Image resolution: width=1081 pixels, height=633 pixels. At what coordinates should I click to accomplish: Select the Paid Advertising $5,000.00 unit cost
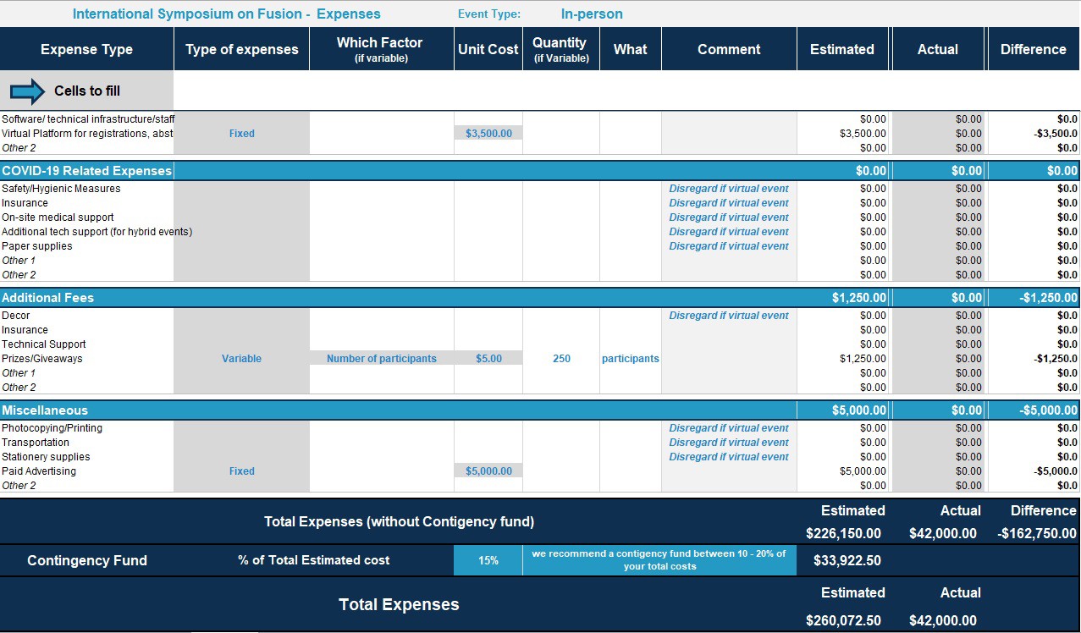[488, 471]
